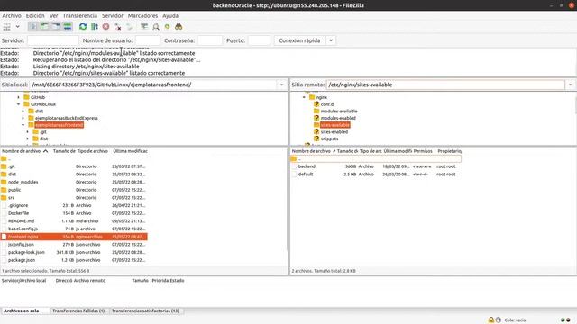Image resolution: width=577 pixels, height=324 pixels.
Task: Open the Marcadores menu
Action: [142, 16]
